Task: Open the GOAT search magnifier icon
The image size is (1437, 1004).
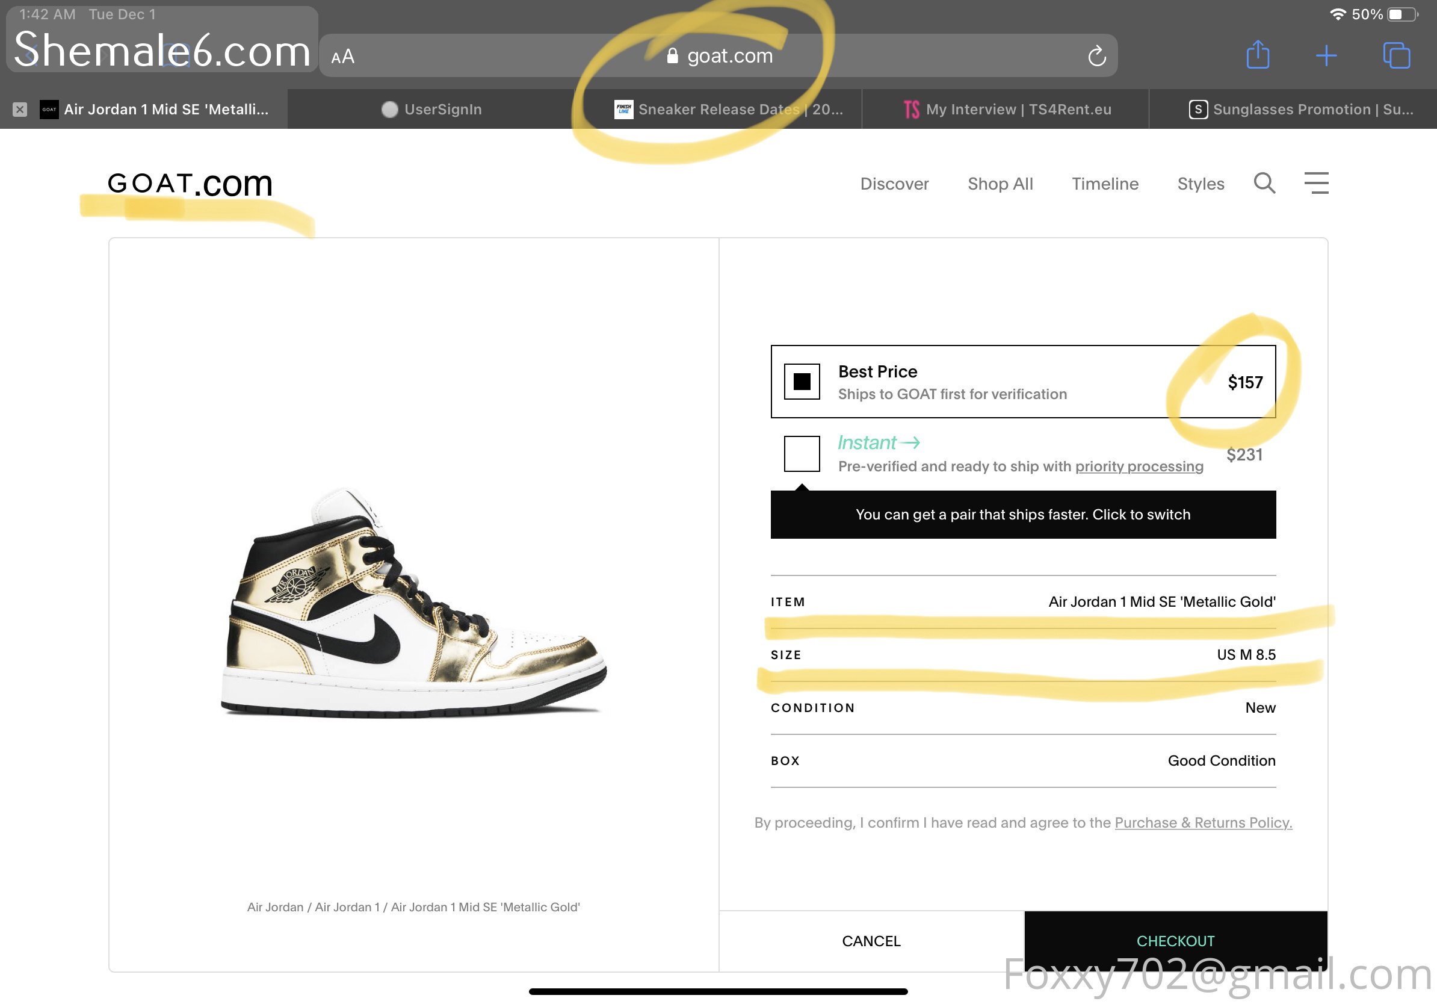Action: click(x=1264, y=183)
